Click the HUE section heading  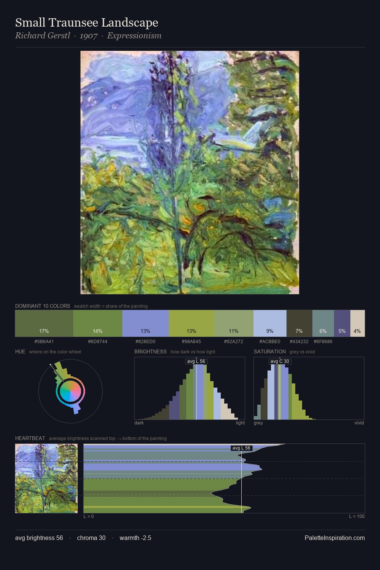pyautogui.click(x=20, y=351)
